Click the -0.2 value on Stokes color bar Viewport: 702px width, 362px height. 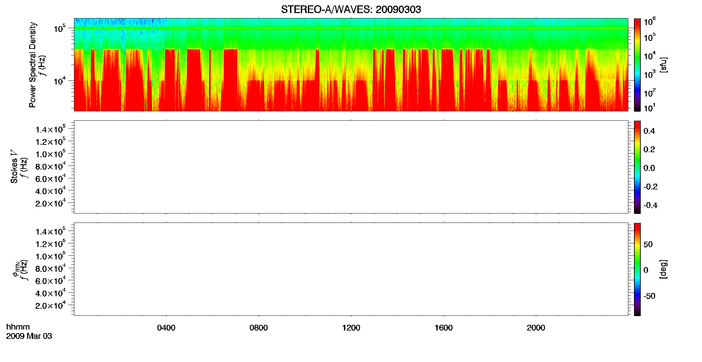650,187
